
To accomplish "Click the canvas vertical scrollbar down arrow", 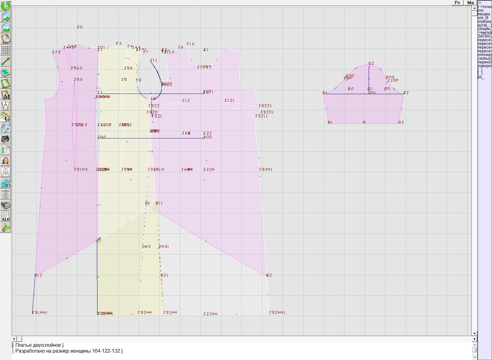I will click(x=474, y=333).
